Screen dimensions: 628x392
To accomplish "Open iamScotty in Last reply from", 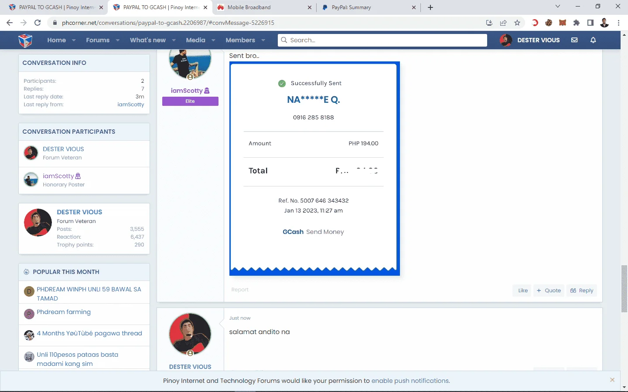I will [130, 105].
